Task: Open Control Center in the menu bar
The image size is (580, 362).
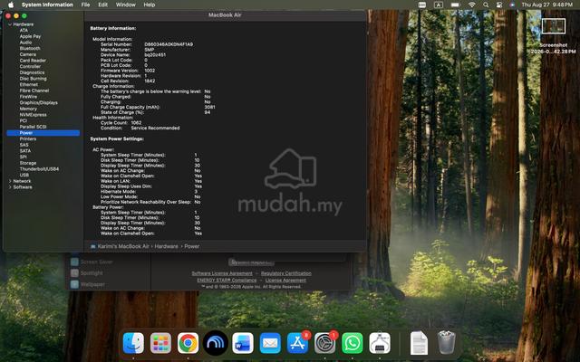Action: (499, 5)
